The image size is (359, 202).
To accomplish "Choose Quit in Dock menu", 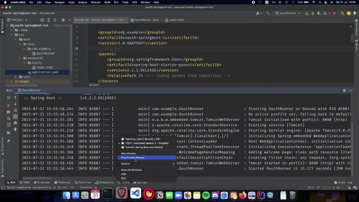I will coord(147,178).
